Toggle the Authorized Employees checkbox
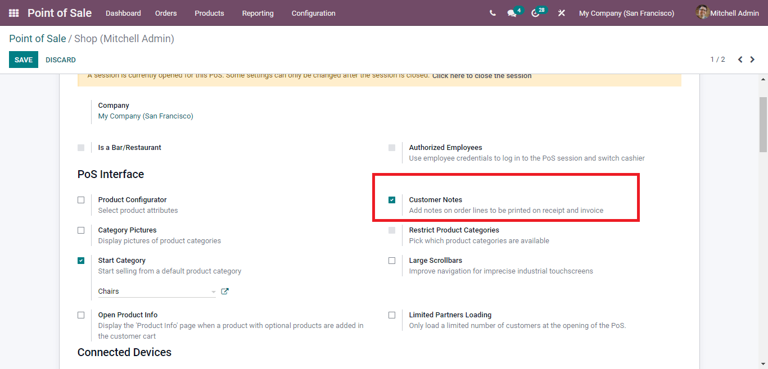The width and height of the screenshot is (768, 369). click(x=392, y=148)
